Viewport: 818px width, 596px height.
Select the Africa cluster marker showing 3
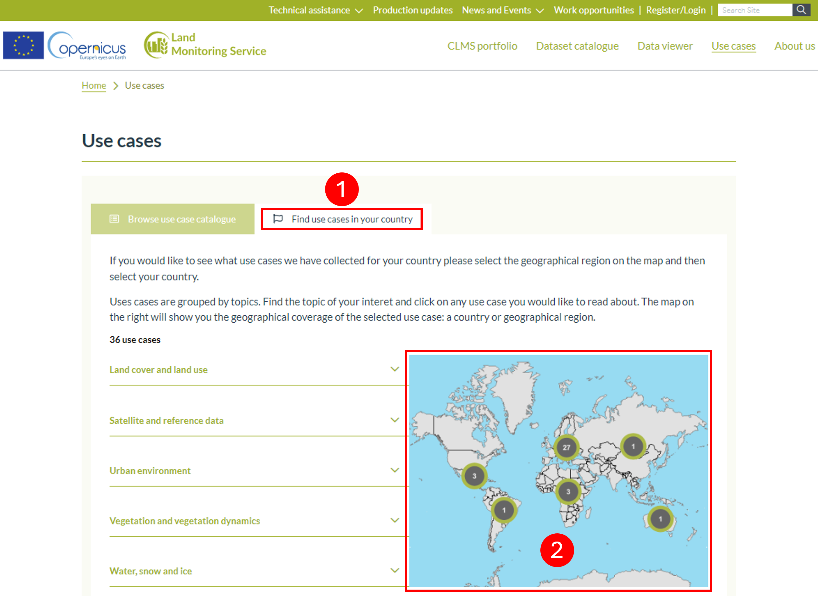(568, 491)
